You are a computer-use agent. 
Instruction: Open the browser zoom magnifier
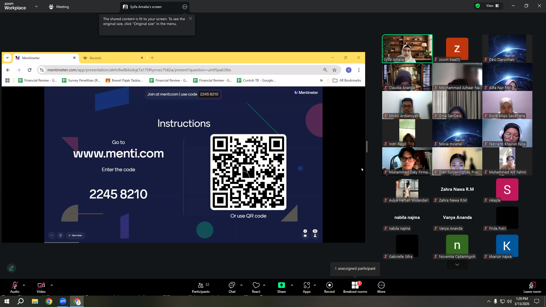coord(325,70)
